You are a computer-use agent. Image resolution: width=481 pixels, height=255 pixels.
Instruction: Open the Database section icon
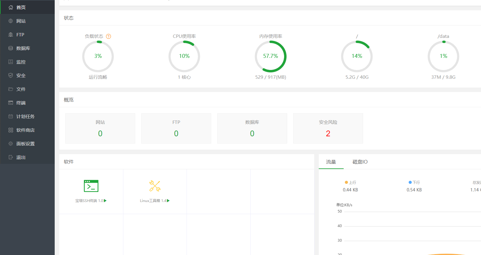11,48
